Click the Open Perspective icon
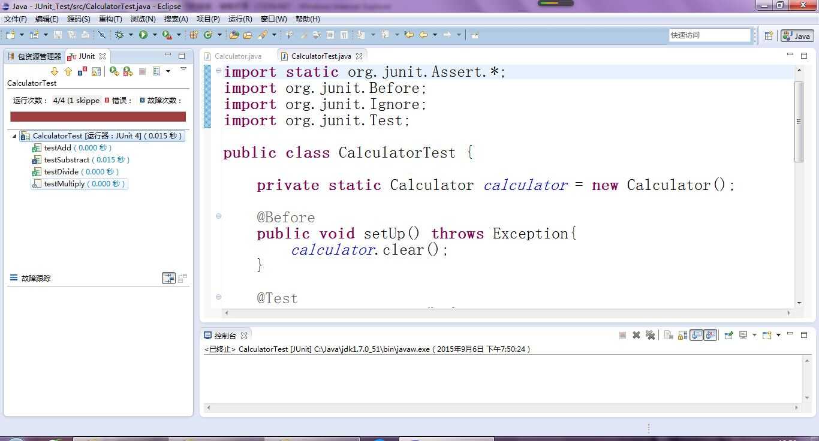The height and width of the screenshot is (441, 819). coord(769,36)
